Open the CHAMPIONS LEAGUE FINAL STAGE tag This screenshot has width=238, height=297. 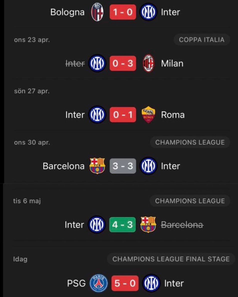click(x=171, y=259)
